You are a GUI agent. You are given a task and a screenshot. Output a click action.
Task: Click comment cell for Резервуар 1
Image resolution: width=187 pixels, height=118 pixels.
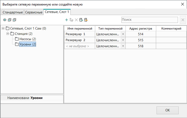point(171,34)
